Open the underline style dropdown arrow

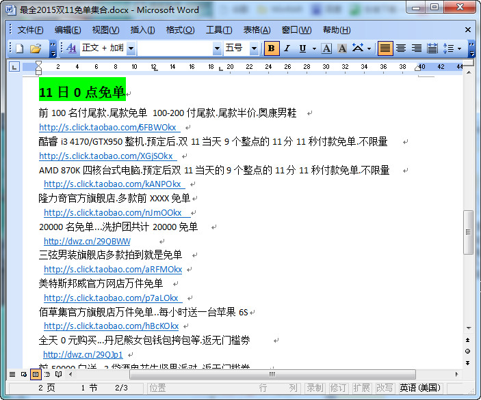tap(314, 48)
